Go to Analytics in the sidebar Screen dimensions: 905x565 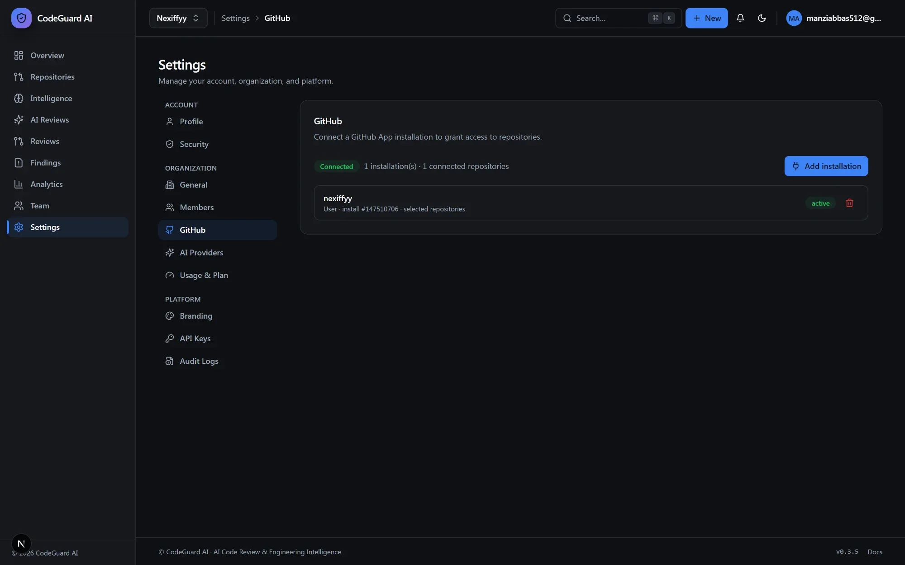click(x=68, y=184)
